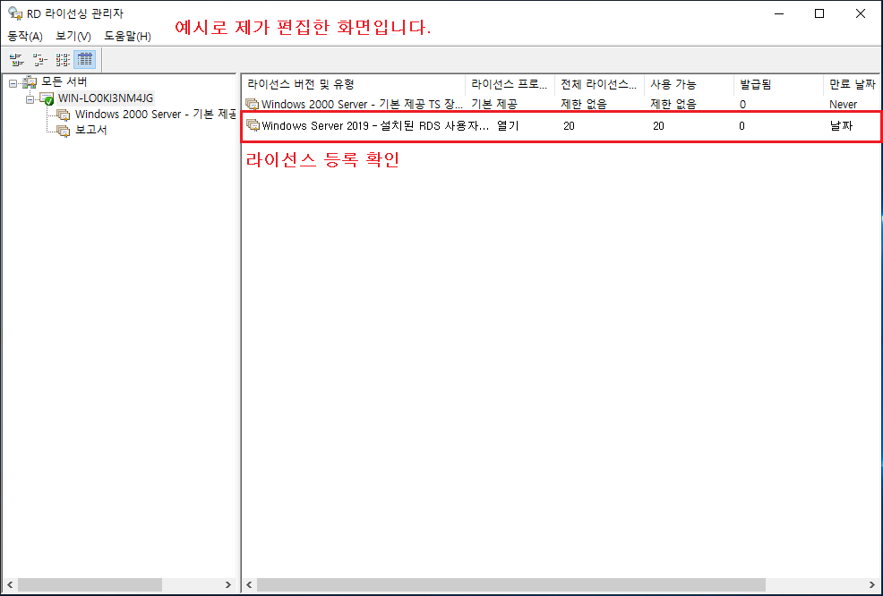Click the RD 라이선싱 관리자 title bar icon
883x596 pixels.
click(15, 13)
